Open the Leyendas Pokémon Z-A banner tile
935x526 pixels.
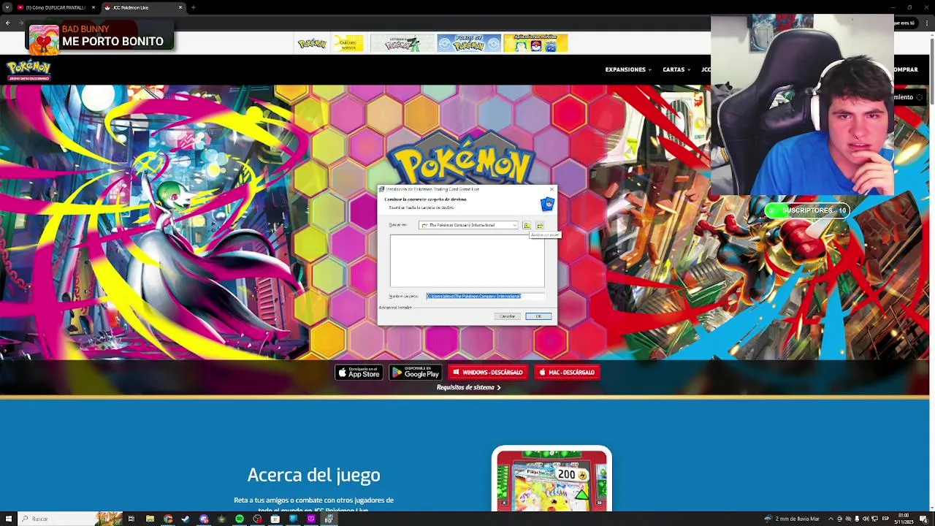[x=402, y=43]
